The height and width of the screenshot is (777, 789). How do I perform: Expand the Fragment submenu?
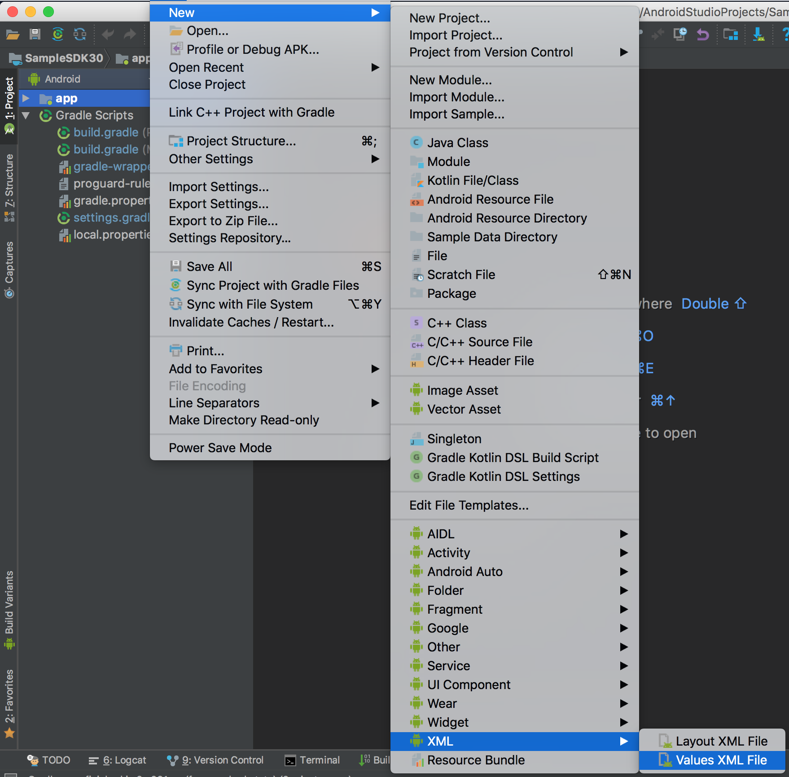515,609
